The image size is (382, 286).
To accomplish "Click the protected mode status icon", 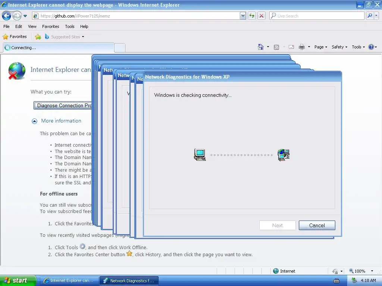I will (x=335, y=271).
